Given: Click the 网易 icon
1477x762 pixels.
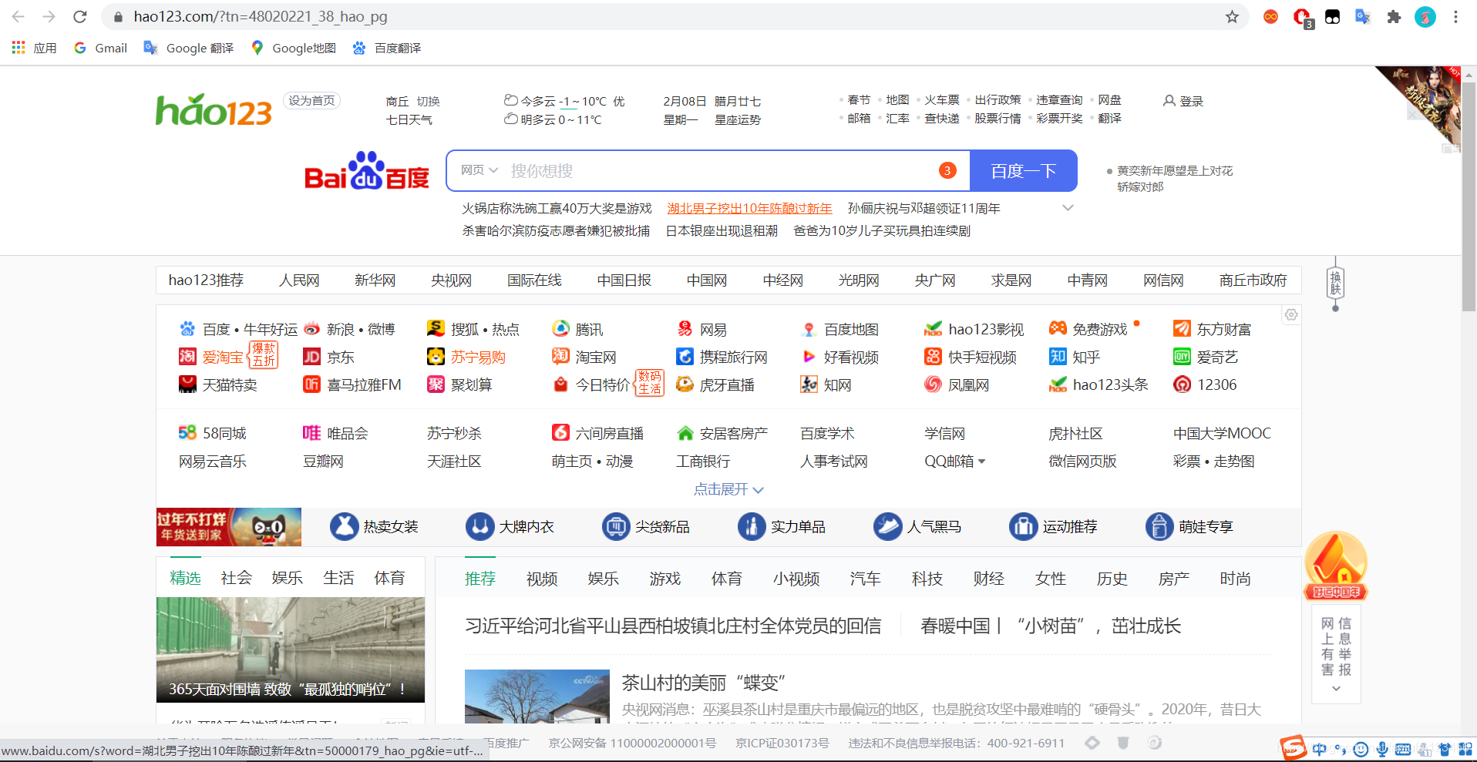Looking at the screenshot, I should (x=685, y=329).
